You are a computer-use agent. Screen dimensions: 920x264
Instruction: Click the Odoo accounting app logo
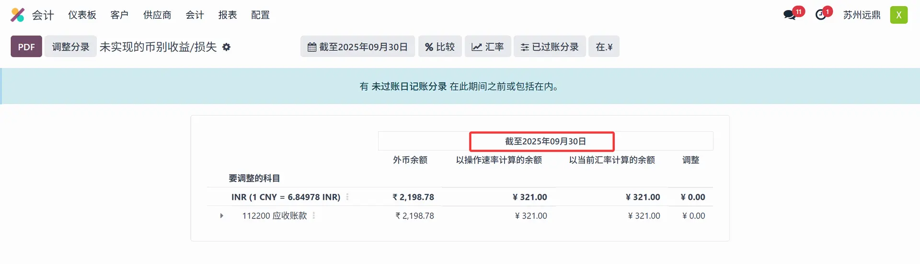(x=17, y=15)
